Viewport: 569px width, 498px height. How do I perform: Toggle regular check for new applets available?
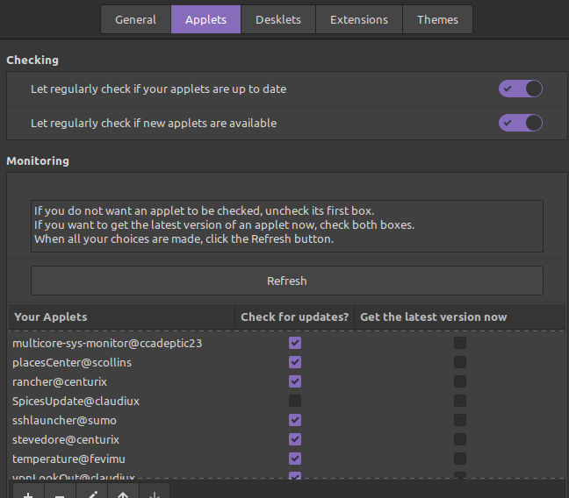pyautogui.click(x=521, y=123)
